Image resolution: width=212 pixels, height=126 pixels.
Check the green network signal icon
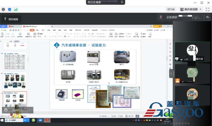(x=16, y=10)
